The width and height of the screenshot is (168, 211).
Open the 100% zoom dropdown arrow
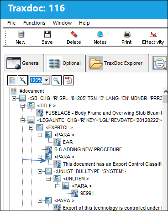point(46,80)
